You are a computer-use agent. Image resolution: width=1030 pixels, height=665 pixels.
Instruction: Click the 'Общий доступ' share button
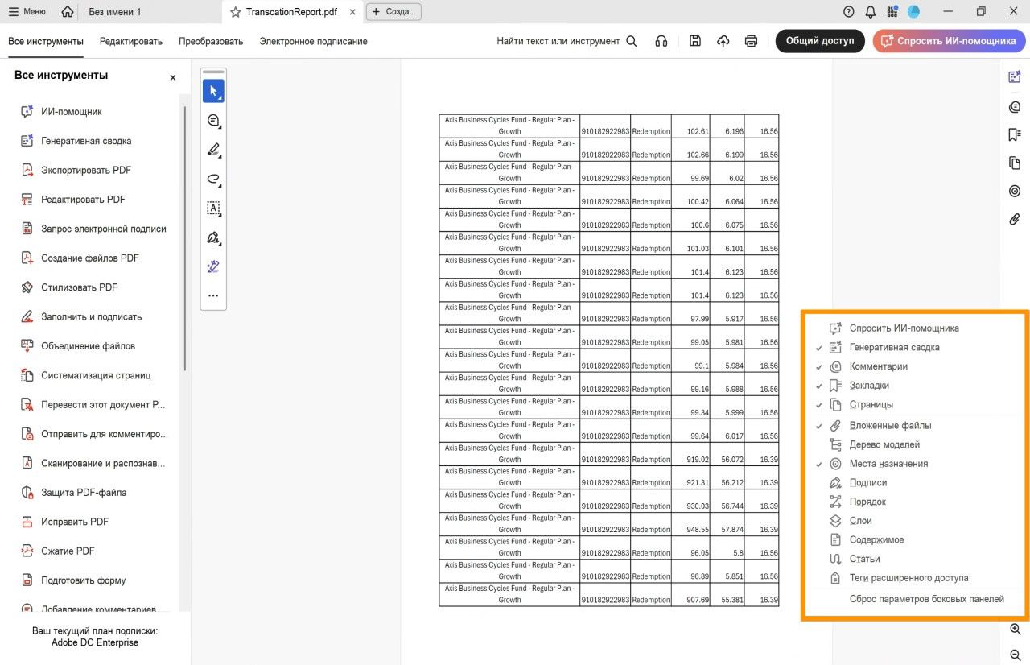tap(820, 41)
